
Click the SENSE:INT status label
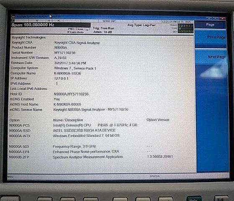pos(109,21)
